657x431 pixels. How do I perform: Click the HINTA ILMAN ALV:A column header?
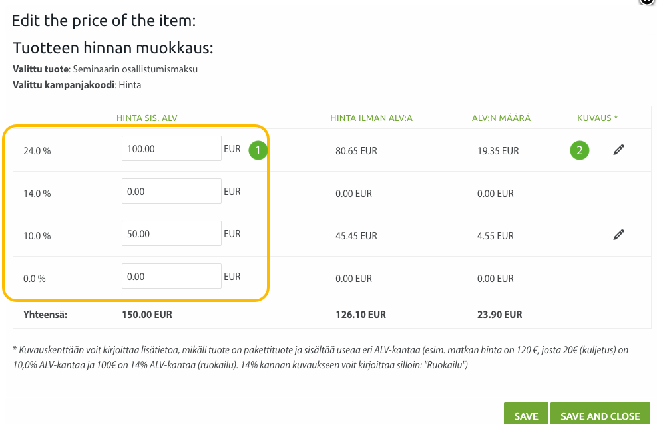371,118
